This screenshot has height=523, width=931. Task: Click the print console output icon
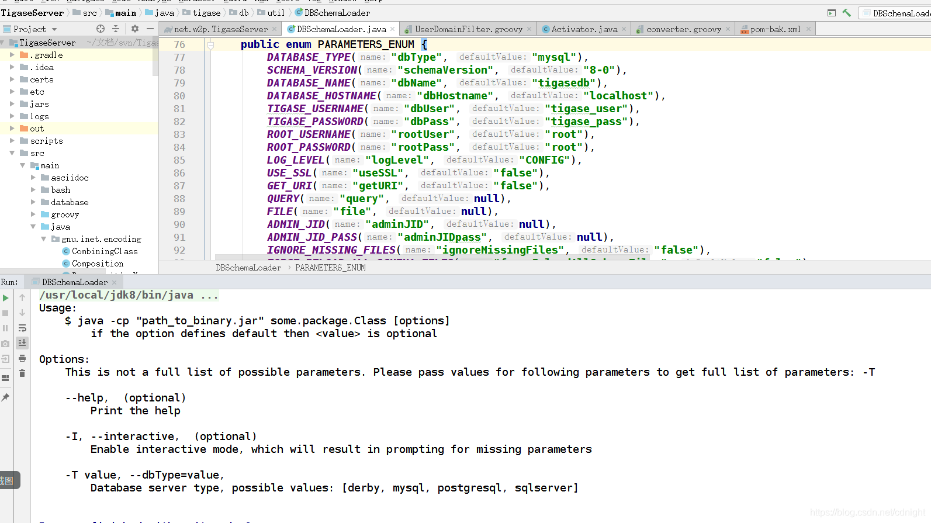22,358
